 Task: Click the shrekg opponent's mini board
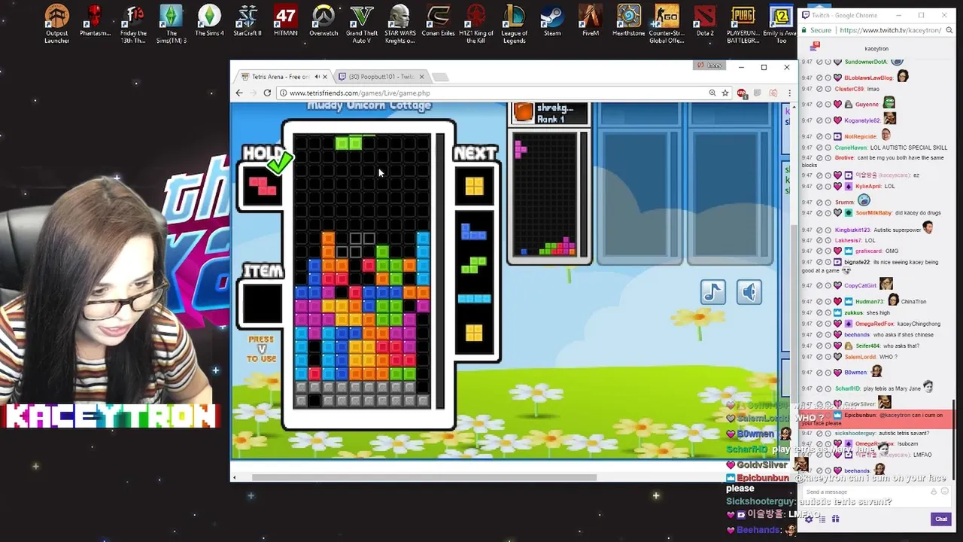545,196
